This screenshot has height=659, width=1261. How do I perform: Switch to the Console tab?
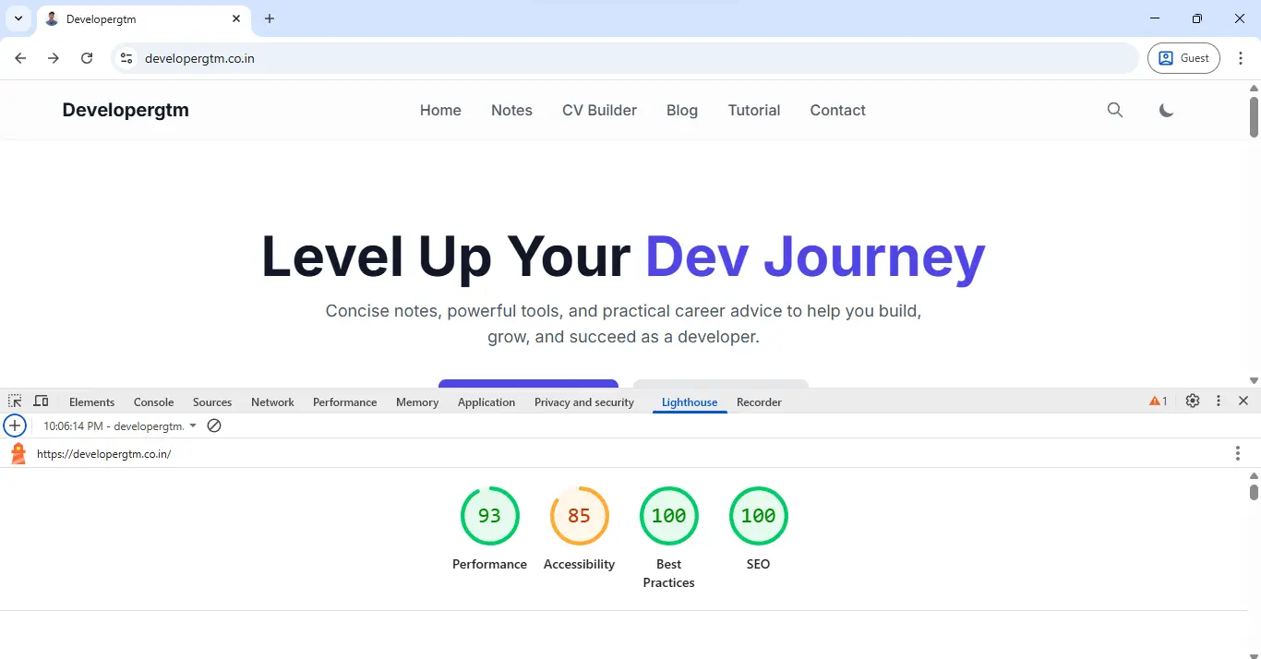[x=154, y=402]
